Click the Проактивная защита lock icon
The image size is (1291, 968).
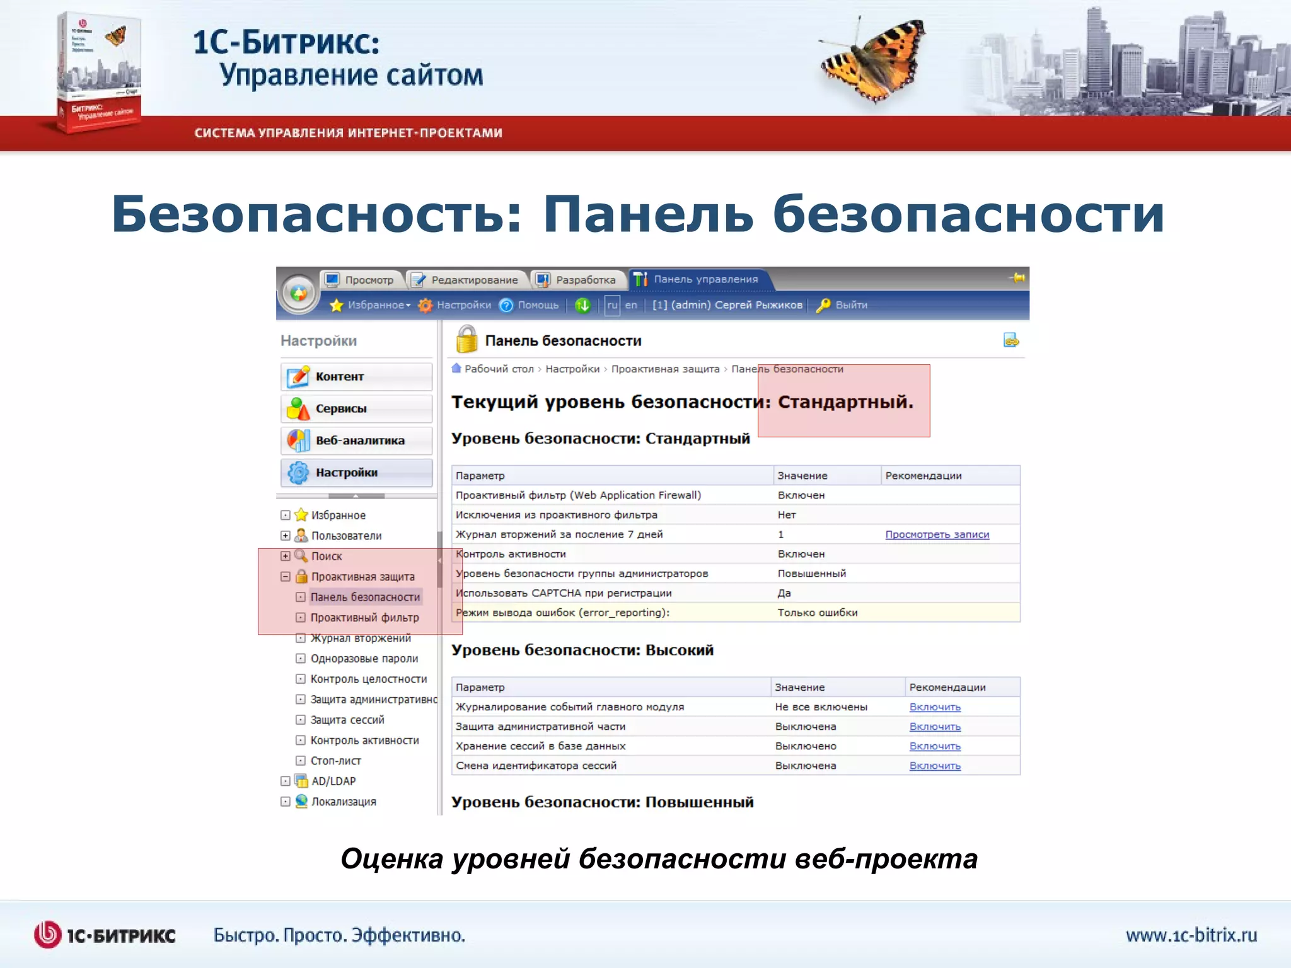coord(301,577)
